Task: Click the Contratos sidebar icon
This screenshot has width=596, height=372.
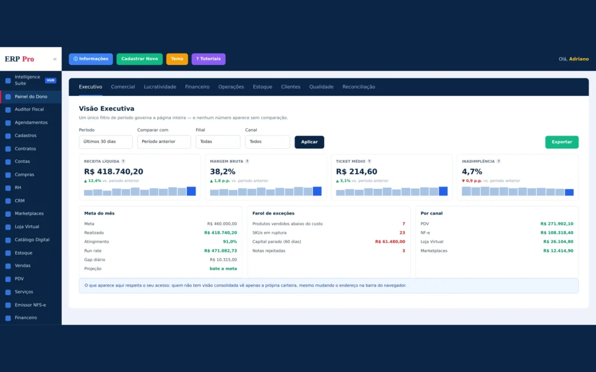Action: click(x=8, y=149)
